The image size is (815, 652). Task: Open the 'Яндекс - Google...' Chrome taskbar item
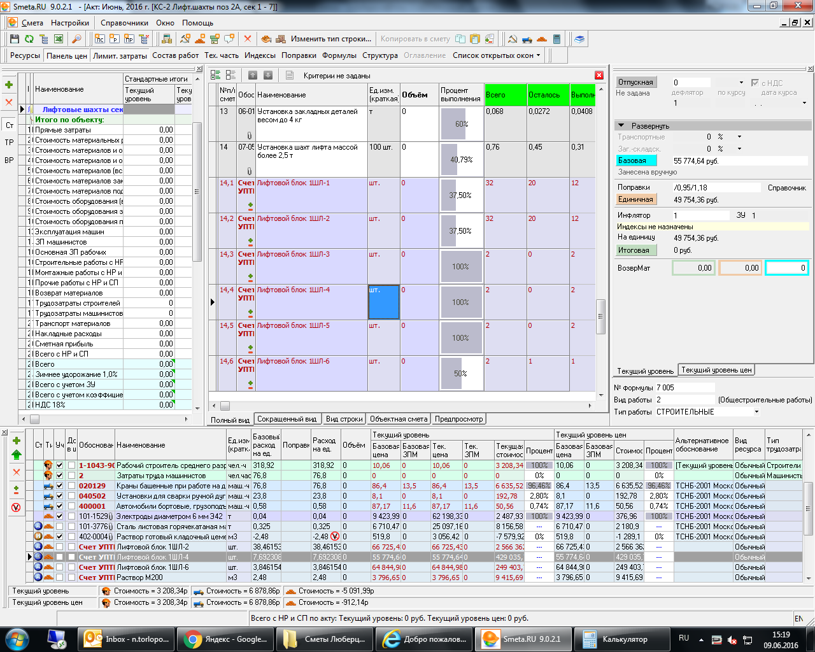pyautogui.click(x=226, y=639)
